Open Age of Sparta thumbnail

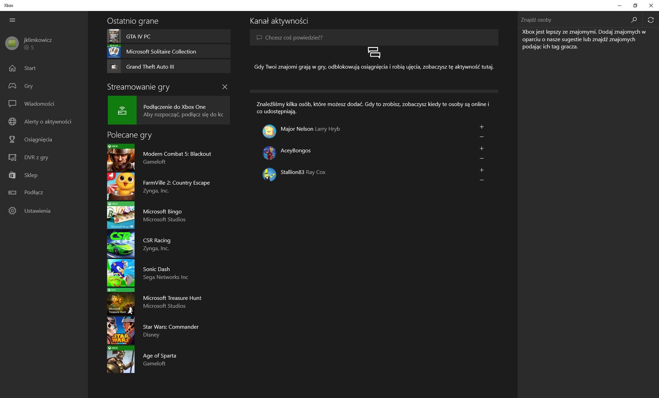121,359
